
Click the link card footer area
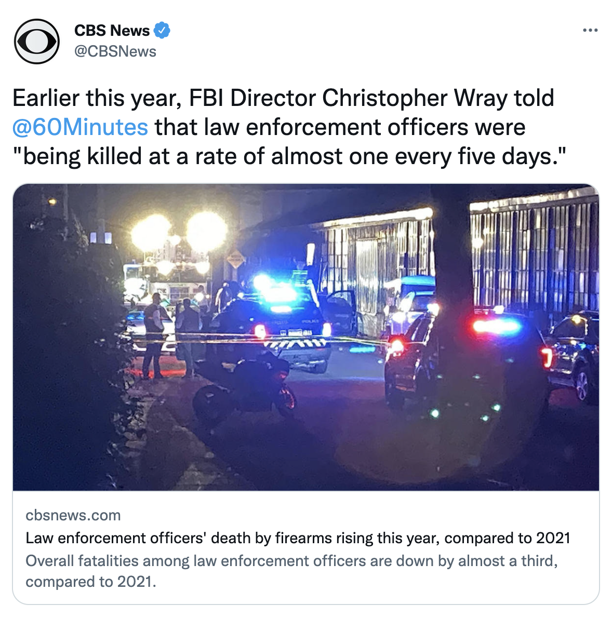point(306,548)
